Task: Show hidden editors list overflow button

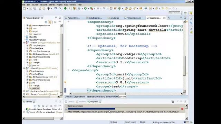Action: point(169,18)
